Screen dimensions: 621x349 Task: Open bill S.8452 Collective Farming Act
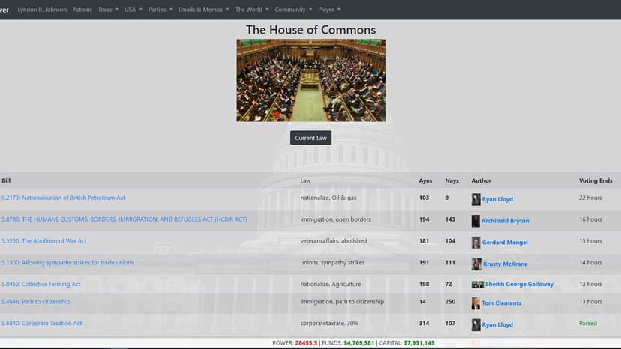(41, 284)
